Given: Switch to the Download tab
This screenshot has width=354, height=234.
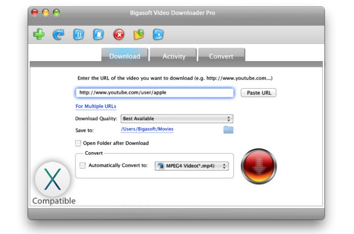Looking at the screenshot, I should (124, 55).
